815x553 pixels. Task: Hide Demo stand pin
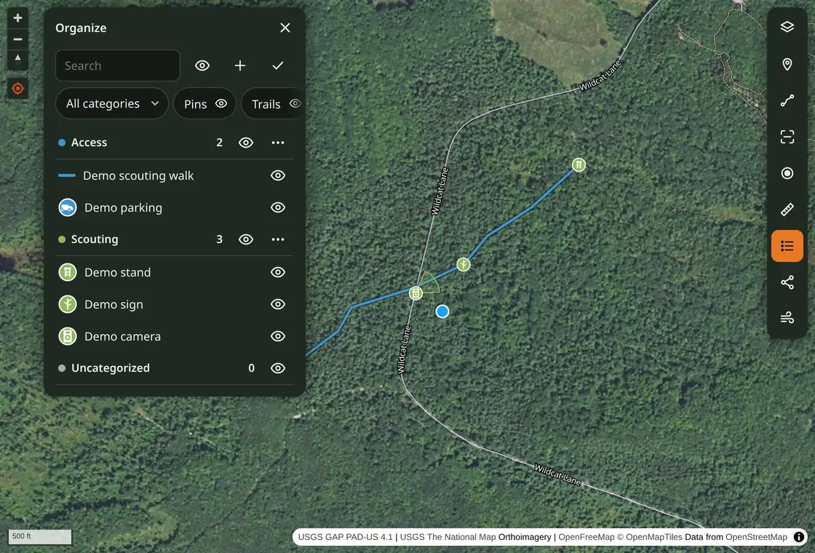click(x=278, y=272)
